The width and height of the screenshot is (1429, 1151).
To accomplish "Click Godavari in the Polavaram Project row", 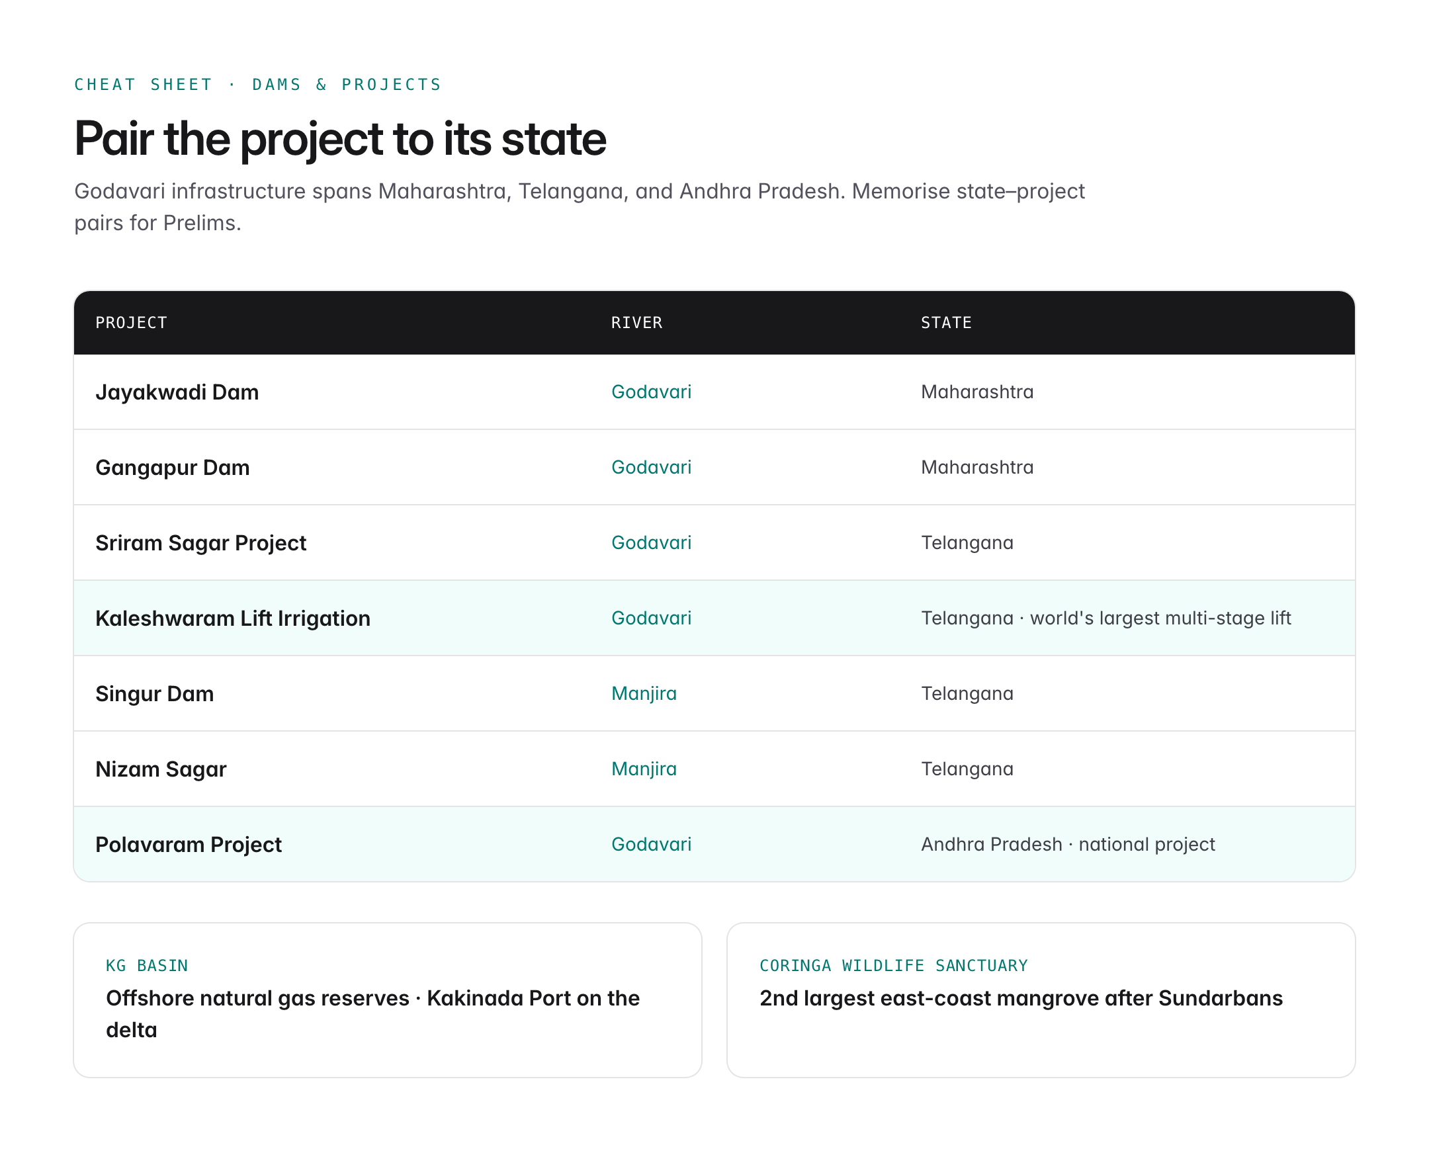I will pyautogui.click(x=651, y=845).
